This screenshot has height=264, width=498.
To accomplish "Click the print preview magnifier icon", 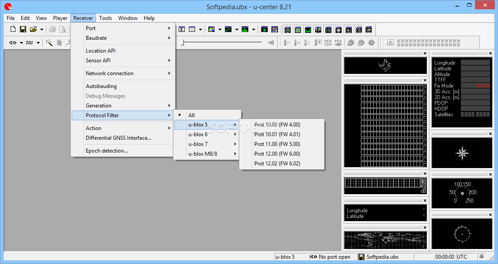I will pos(63,29).
